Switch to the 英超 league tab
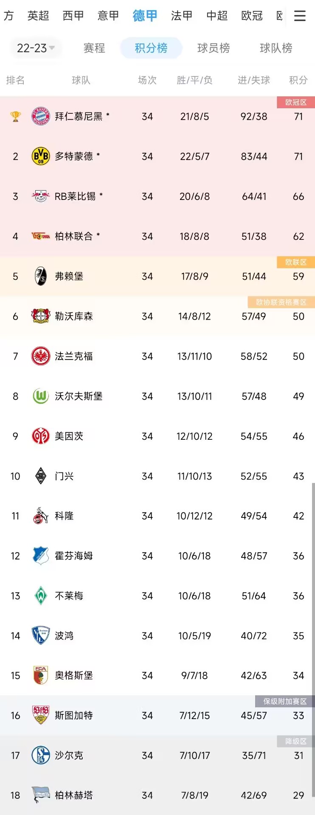Screen dimensions: 315x815 click(x=38, y=16)
